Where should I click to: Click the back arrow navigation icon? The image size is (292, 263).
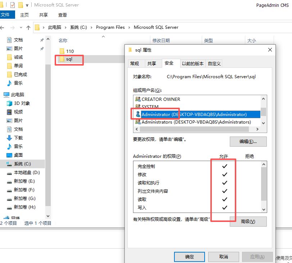pos(3,27)
